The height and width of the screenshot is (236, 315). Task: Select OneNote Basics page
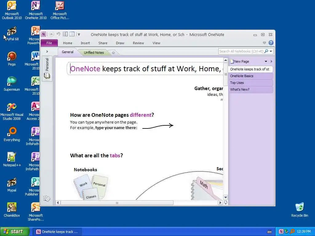pyautogui.click(x=250, y=76)
